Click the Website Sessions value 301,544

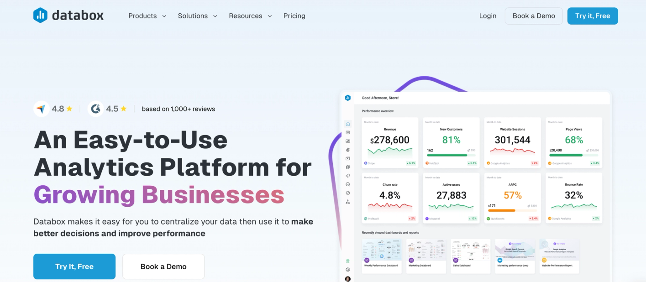(x=513, y=140)
